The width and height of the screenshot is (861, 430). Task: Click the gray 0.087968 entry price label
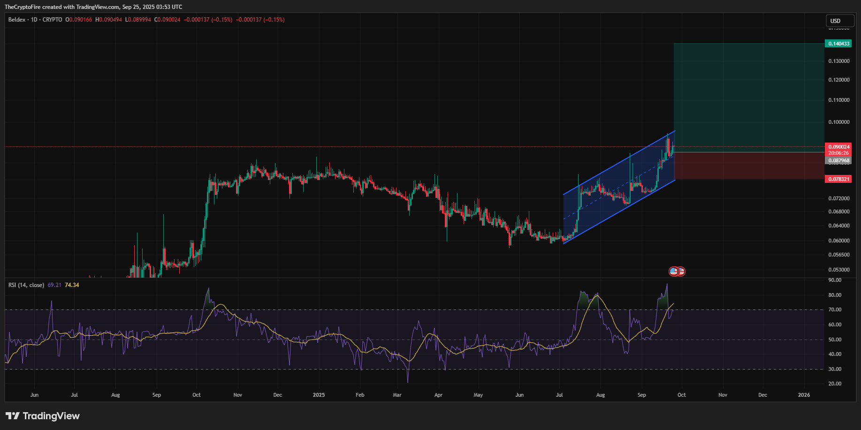(838, 160)
